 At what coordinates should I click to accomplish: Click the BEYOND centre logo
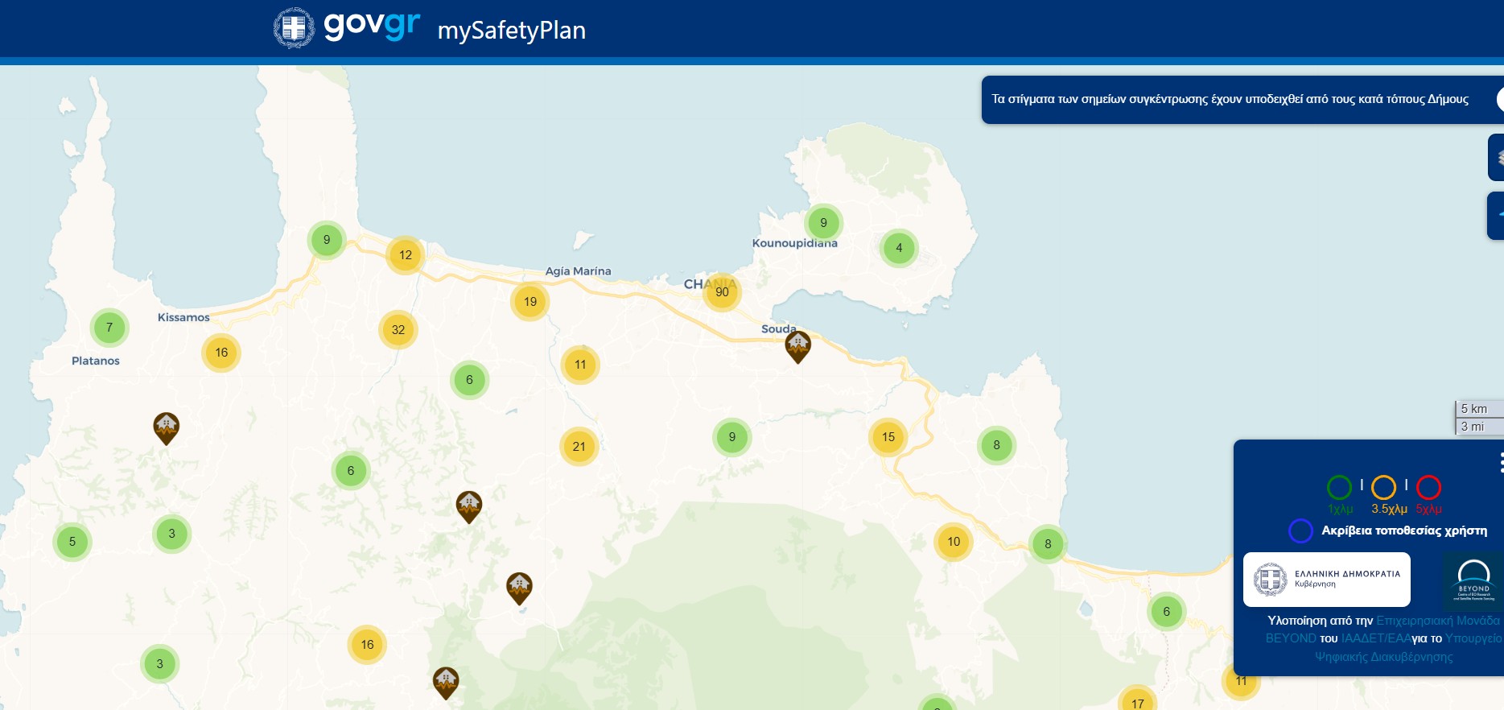click(1473, 581)
